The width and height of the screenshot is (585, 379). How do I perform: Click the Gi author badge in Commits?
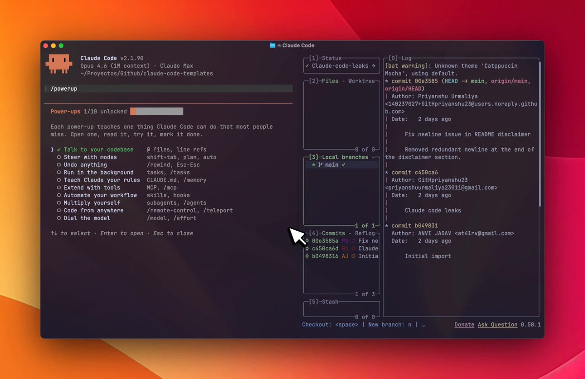[x=345, y=249]
